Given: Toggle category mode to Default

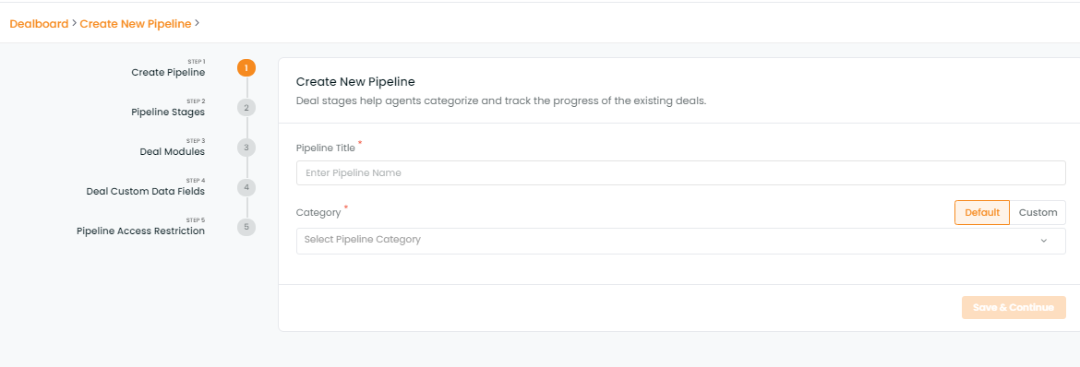Looking at the screenshot, I should (982, 213).
